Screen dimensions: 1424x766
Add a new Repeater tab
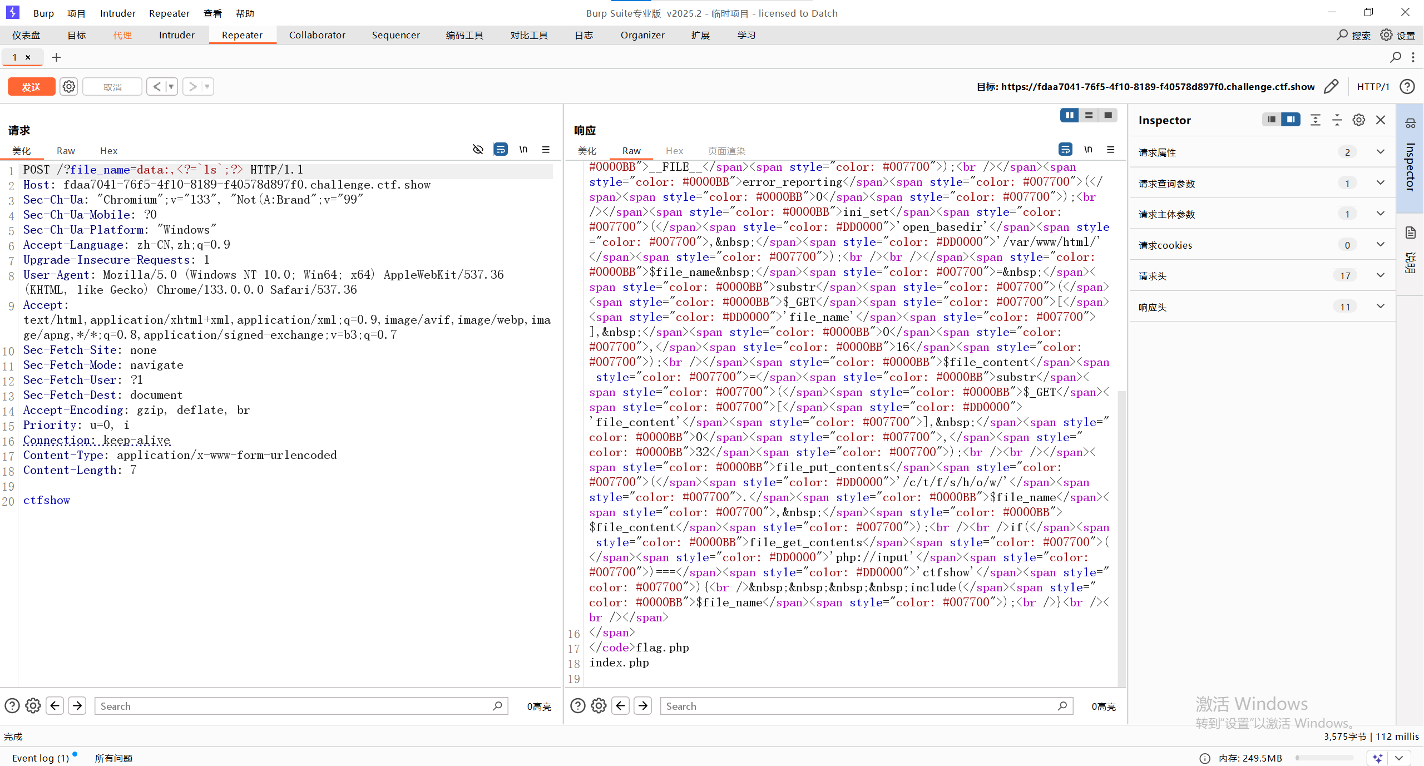click(x=56, y=57)
